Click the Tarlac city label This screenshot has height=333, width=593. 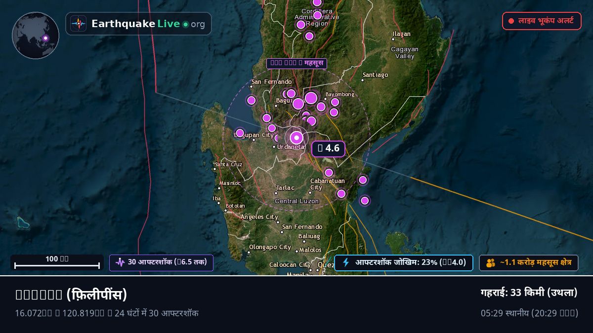(285, 188)
